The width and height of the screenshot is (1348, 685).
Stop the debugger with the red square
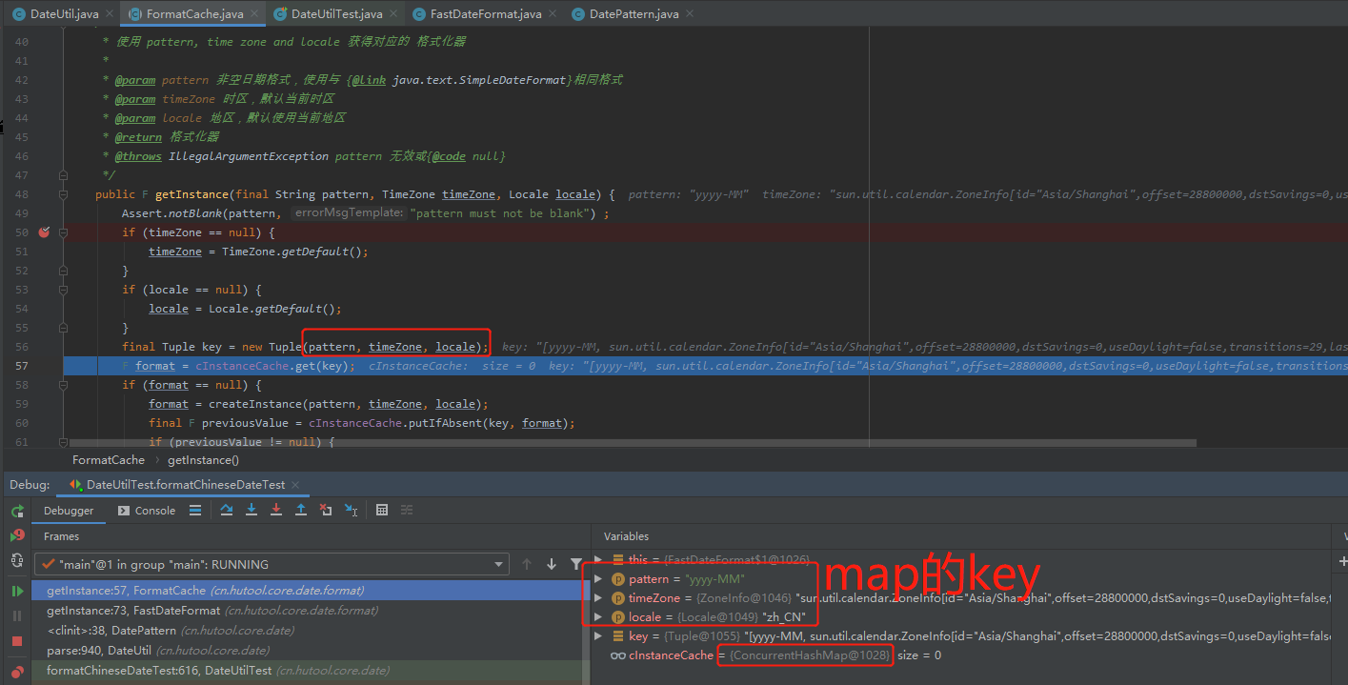point(16,639)
